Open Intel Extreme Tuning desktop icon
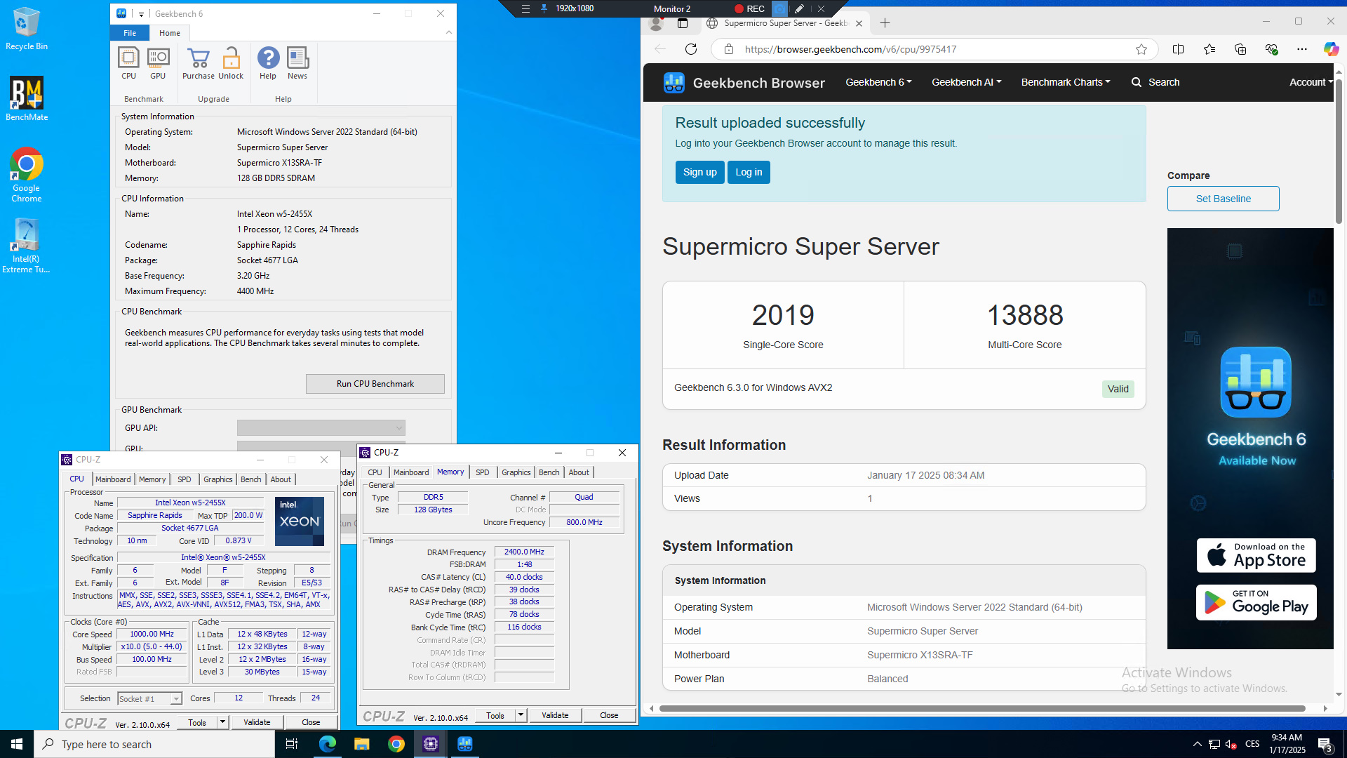The height and width of the screenshot is (758, 1347). click(27, 246)
